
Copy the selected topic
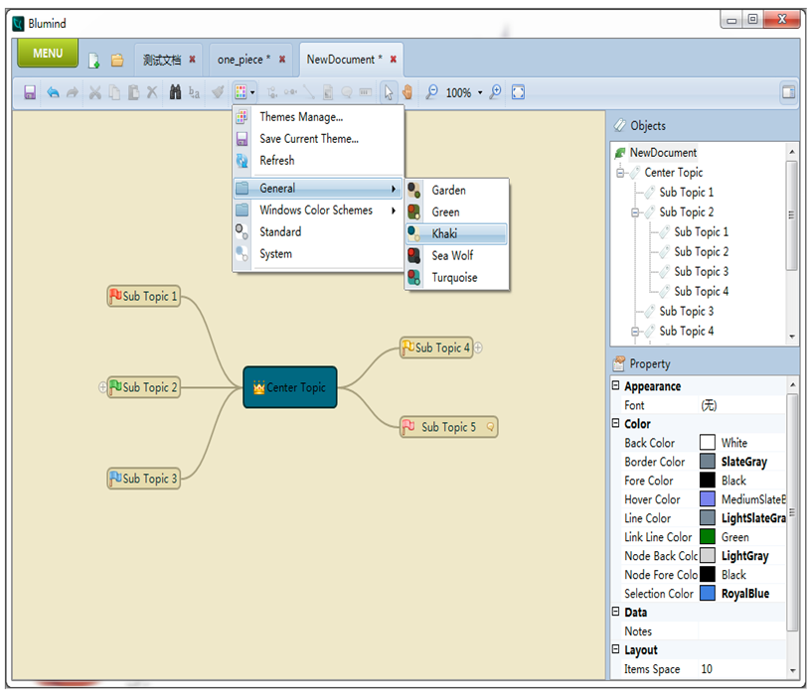point(115,92)
